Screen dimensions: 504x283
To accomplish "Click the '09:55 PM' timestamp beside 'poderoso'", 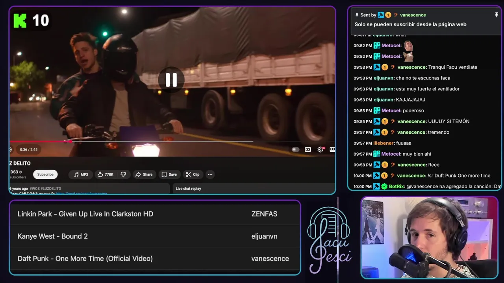I will (363, 111).
